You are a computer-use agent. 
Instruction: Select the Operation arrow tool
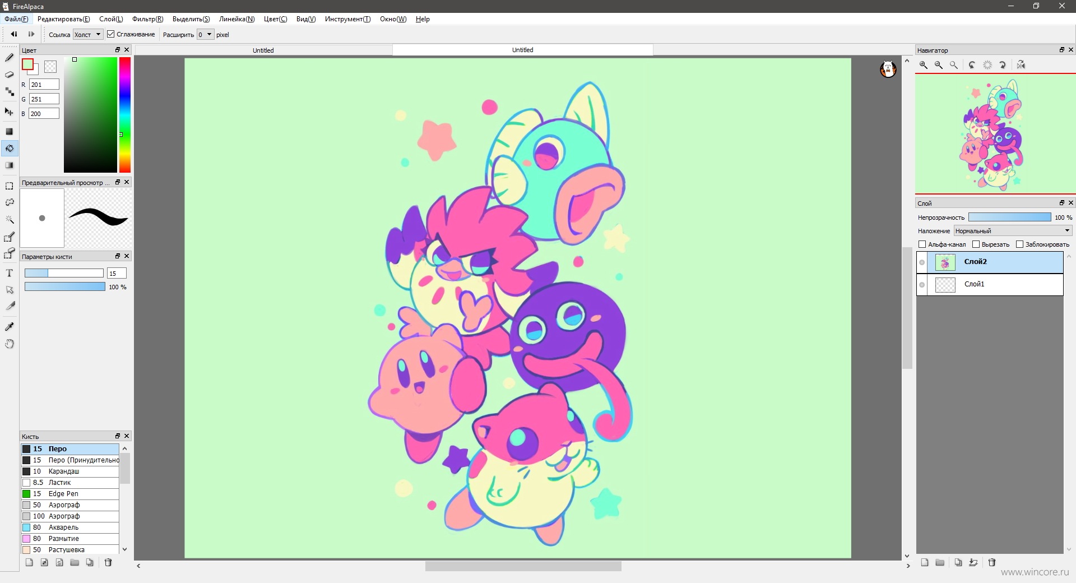[10, 290]
